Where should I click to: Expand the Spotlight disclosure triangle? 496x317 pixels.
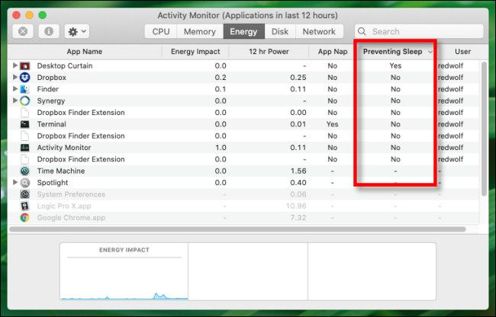pyautogui.click(x=14, y=182)
